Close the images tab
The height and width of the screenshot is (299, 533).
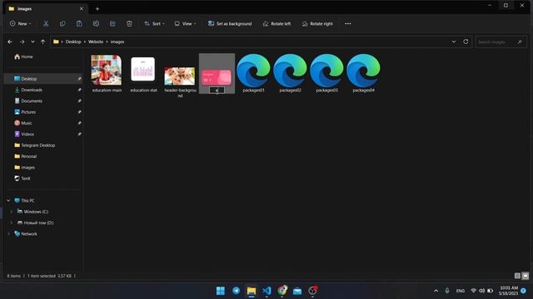click(x=82, y=9)
